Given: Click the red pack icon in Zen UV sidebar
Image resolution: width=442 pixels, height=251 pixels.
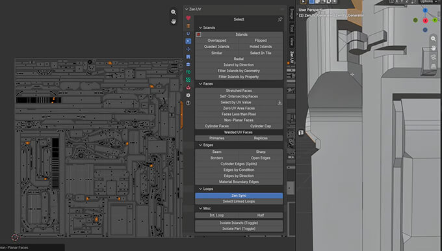Looking at the screenshot, I should [x=188, y=87].
